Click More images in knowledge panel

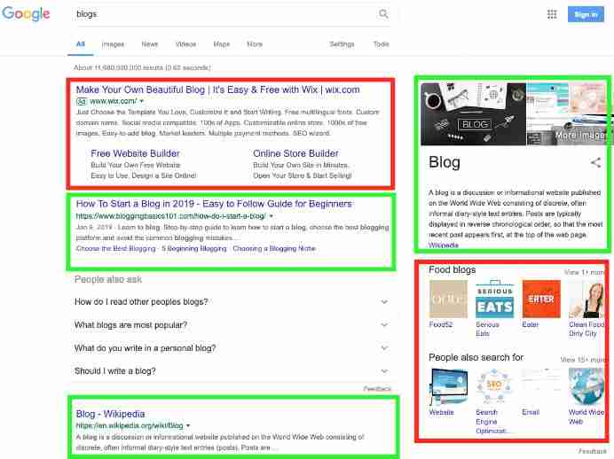click(x=580, y=136)
